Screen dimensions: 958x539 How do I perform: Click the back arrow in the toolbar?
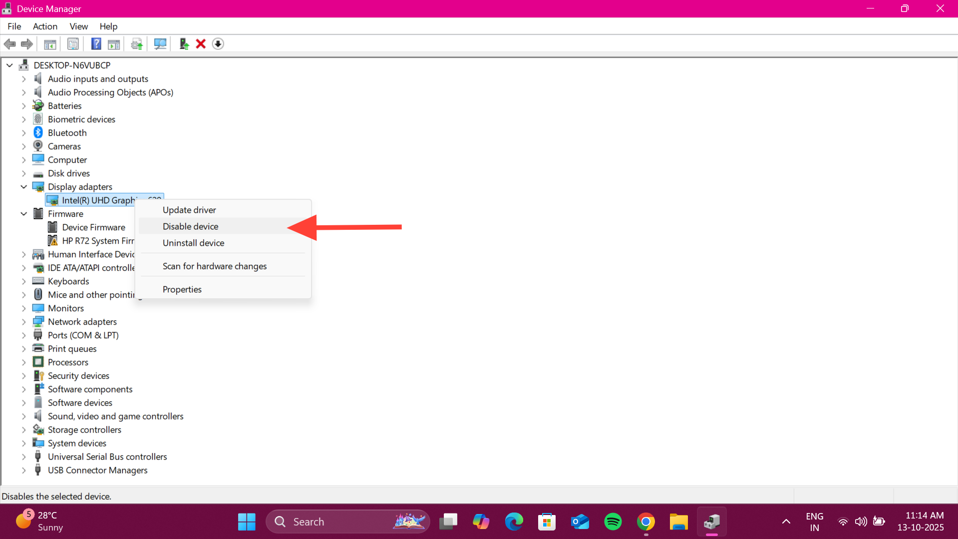tap(10, 44)
